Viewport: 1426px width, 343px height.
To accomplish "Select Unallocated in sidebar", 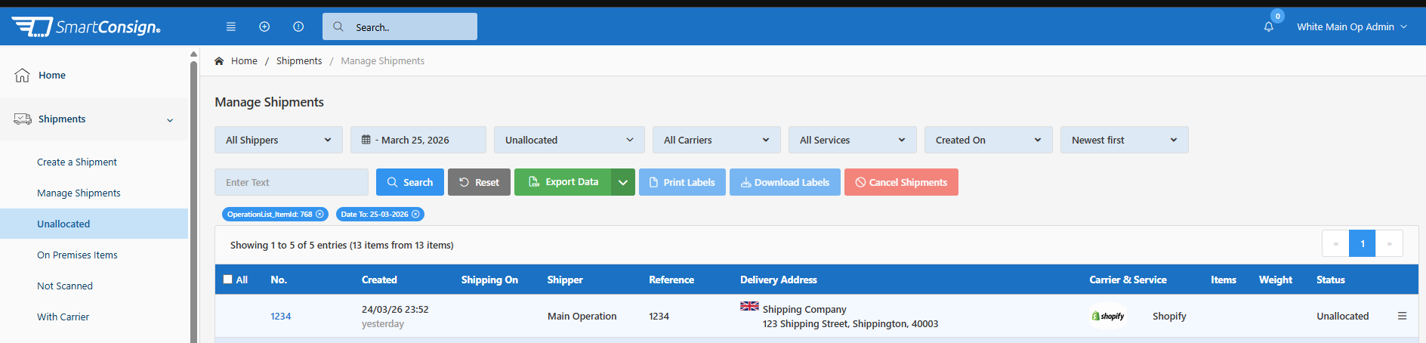I will click(x=94, y=224).
